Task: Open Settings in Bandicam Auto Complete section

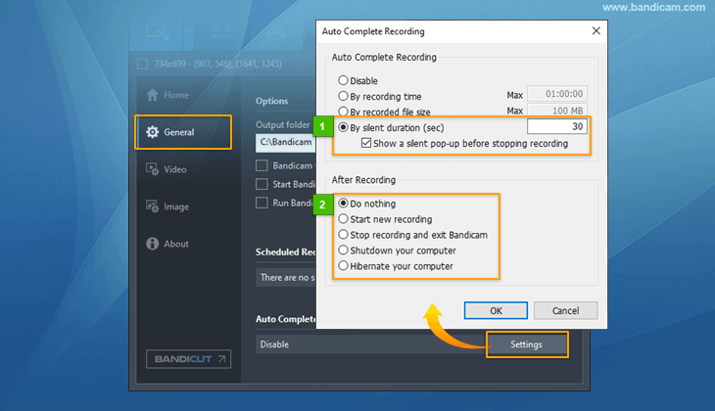Action: pyautogui.click(x=527, y=344)
